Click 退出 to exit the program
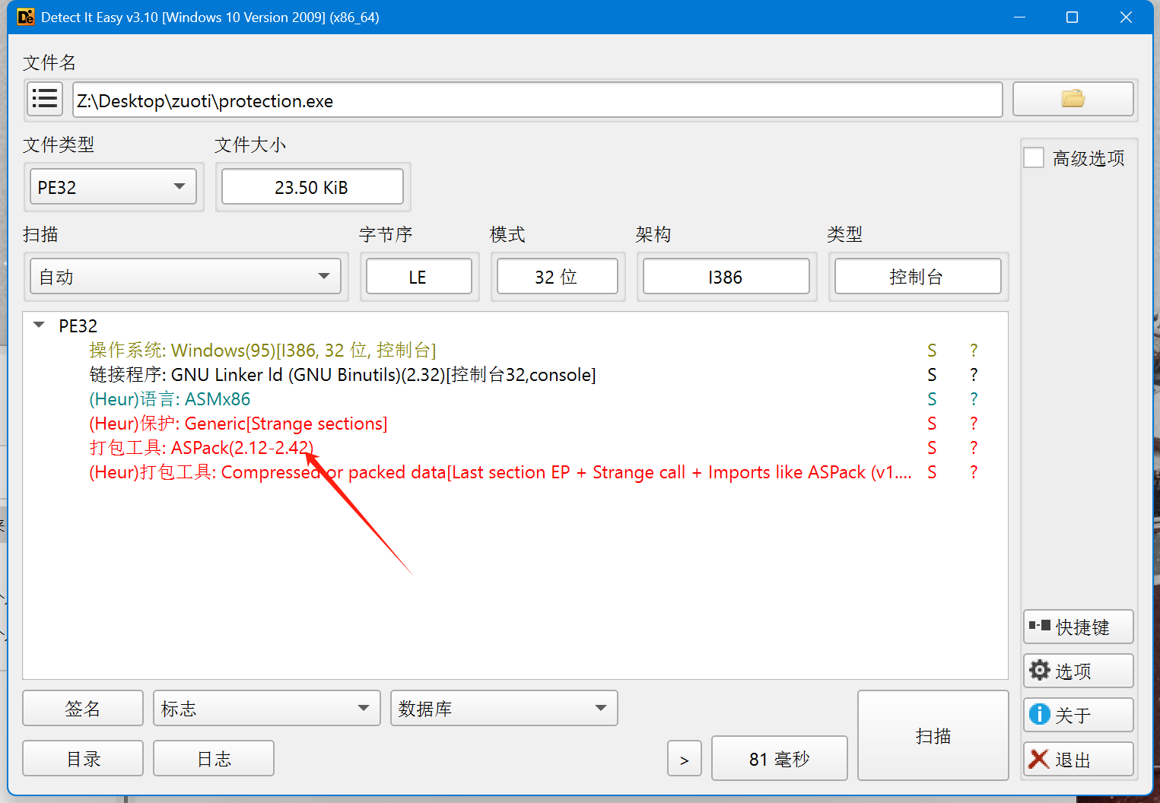 (1079, 759)
